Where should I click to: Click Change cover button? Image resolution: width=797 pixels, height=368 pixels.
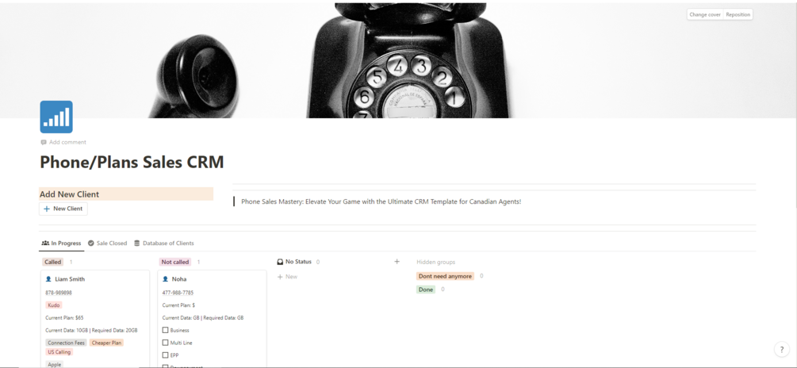(x=704, y=15)
